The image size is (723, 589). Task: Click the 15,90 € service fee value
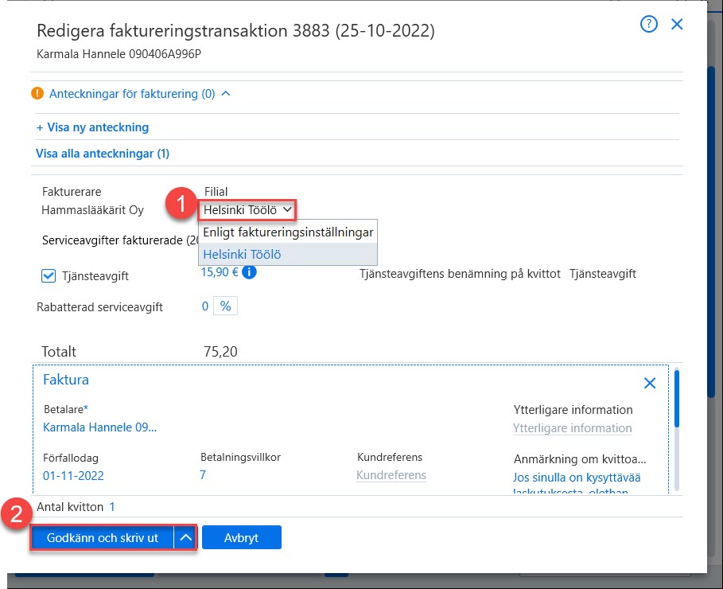click(x=220, y=272)
